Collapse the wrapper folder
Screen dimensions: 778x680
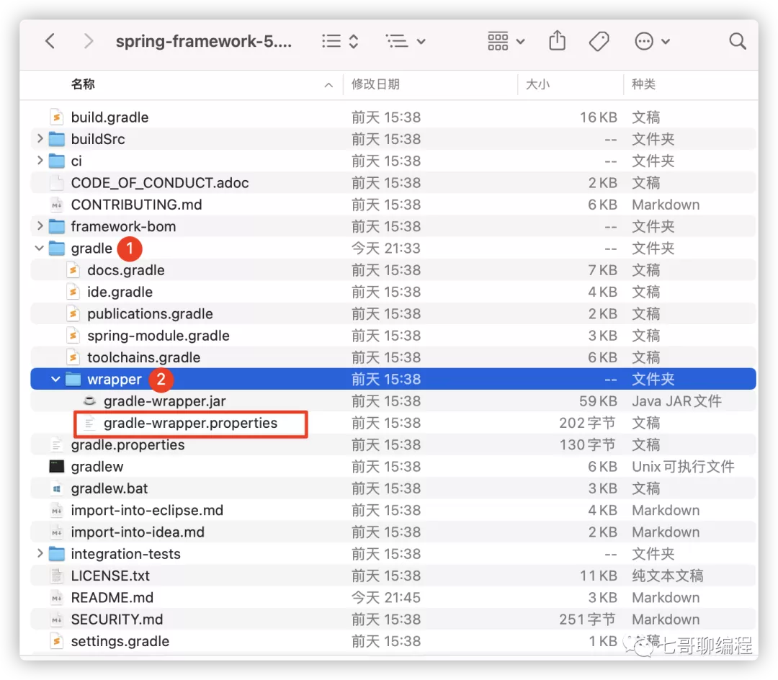tap(55, 379)
